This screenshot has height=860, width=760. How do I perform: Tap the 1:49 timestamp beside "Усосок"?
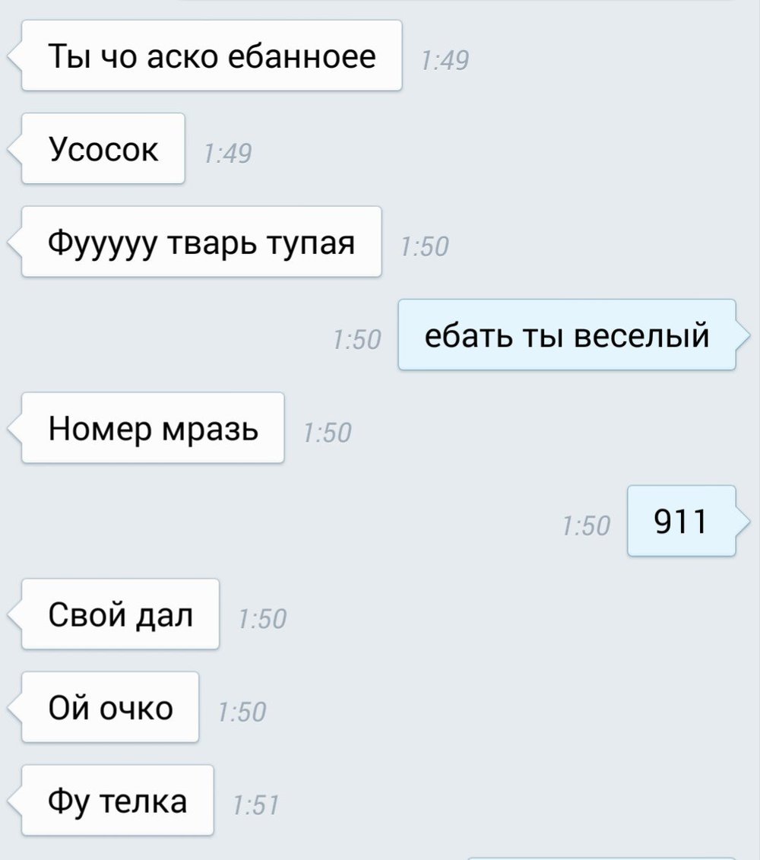tap(227, 153)
